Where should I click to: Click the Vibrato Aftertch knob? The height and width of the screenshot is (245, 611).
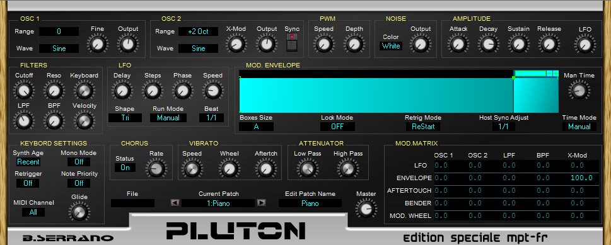(265, 168)
